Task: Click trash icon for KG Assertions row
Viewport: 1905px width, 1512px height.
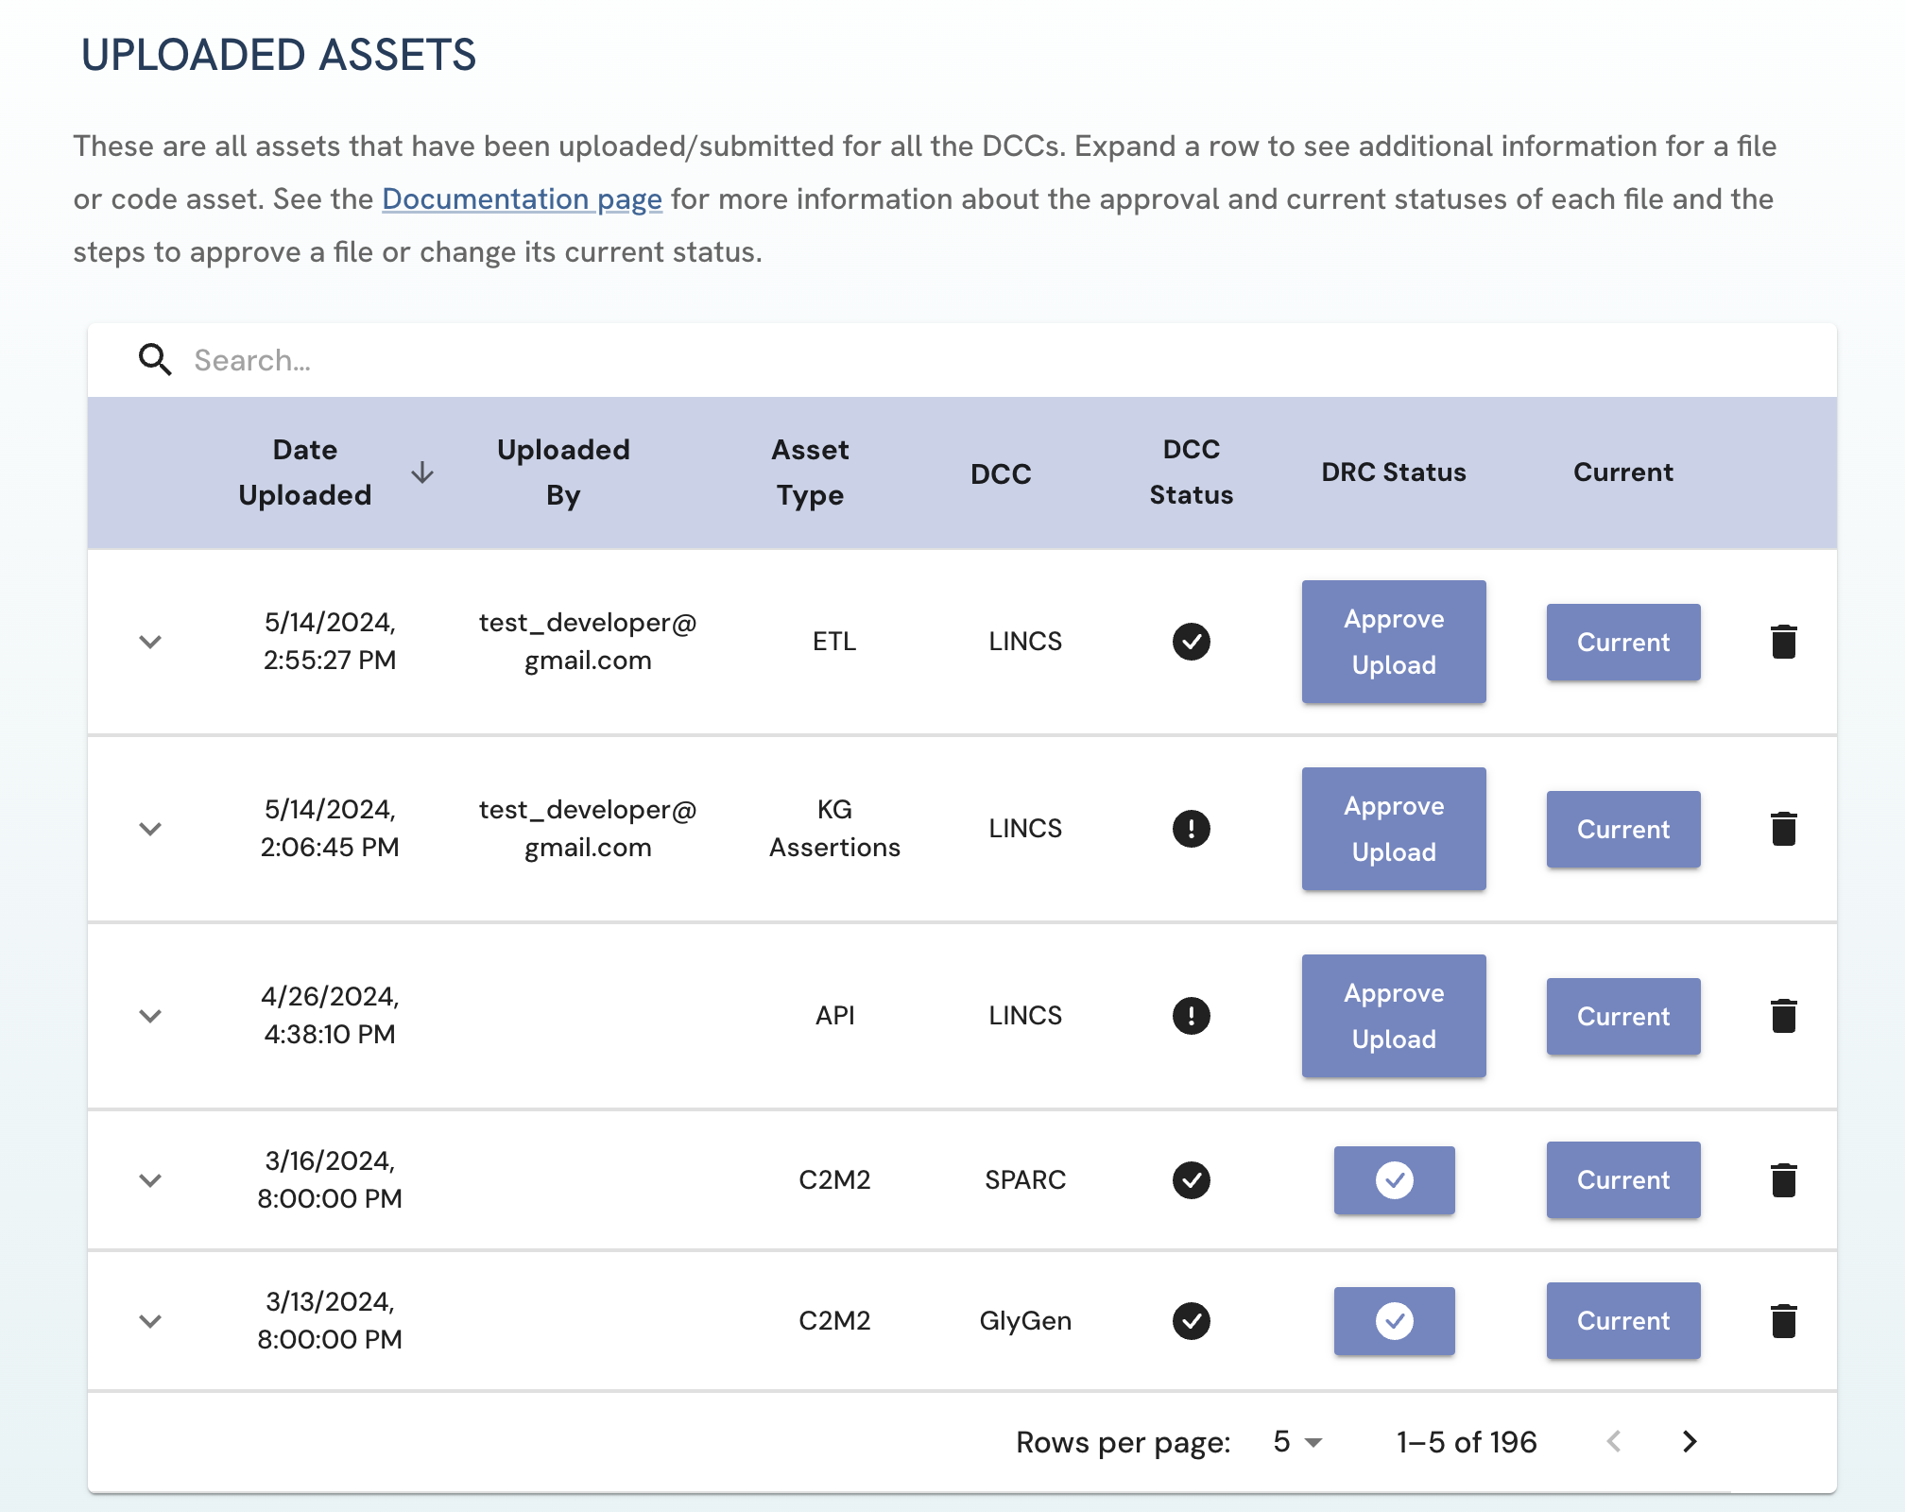Action: (x=1783, y=829)
